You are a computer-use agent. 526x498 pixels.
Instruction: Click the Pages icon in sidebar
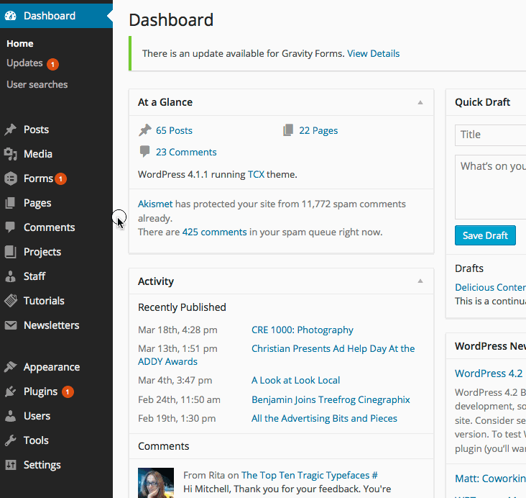coord(10,203)
